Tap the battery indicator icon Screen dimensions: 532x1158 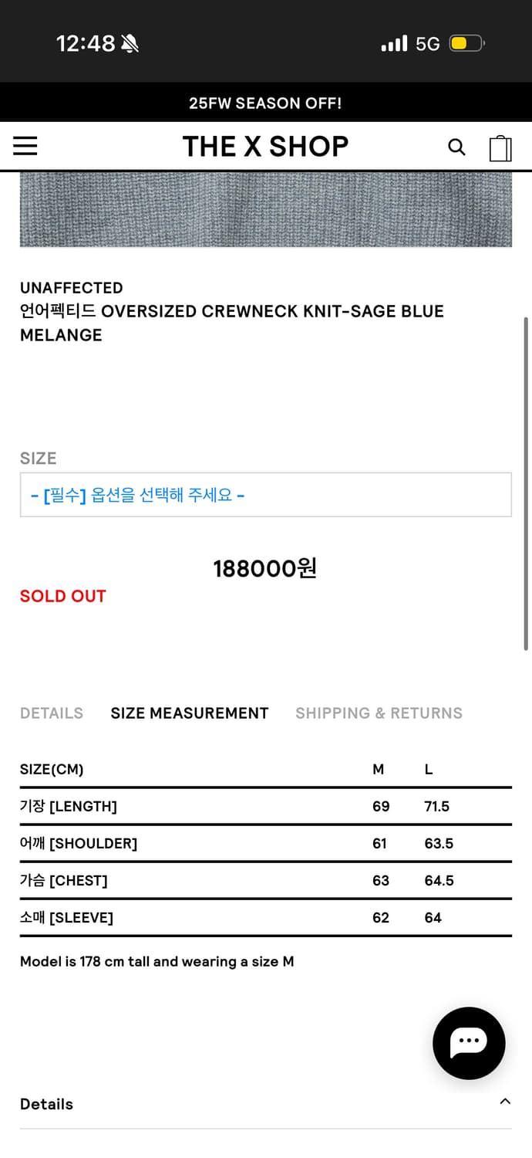coord(466,43)
